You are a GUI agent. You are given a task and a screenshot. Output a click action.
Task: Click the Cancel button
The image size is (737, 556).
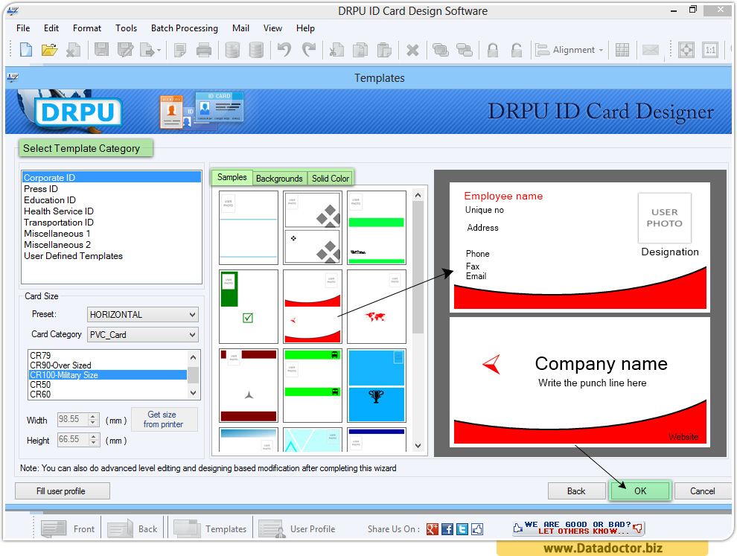click(702, 491)
